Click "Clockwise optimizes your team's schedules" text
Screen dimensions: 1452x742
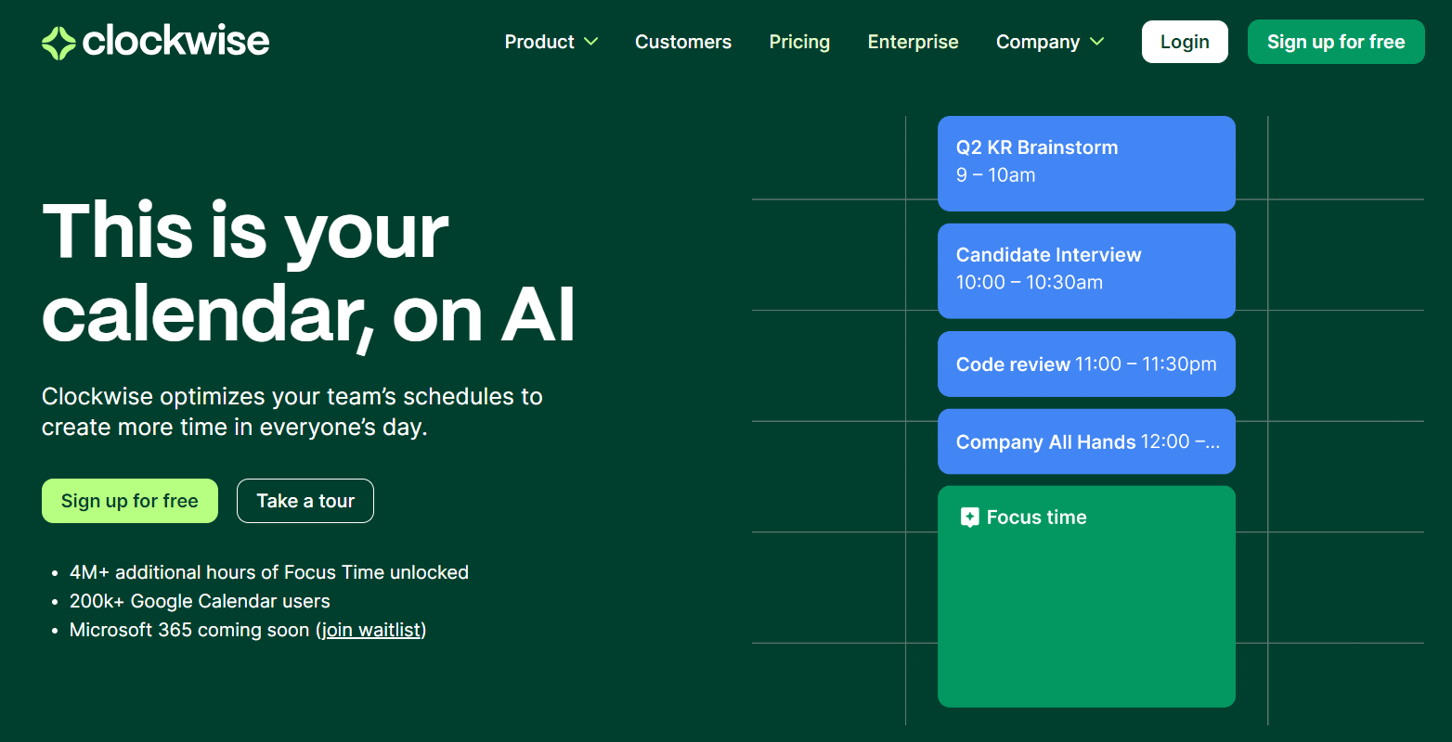[292, 412]
